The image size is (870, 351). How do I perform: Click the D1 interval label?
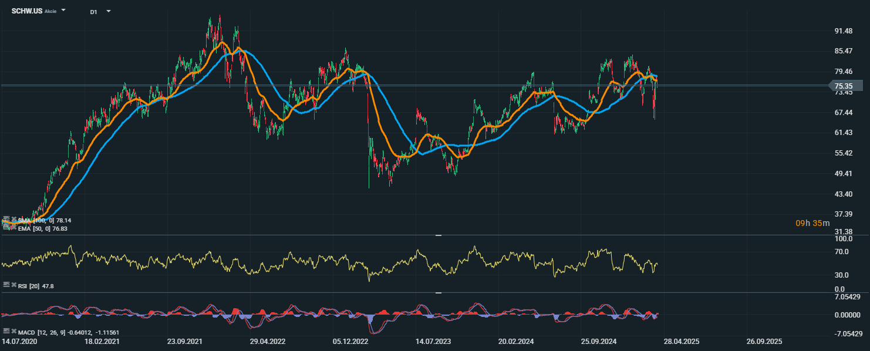pyautogui.click(x=93, y=12)
